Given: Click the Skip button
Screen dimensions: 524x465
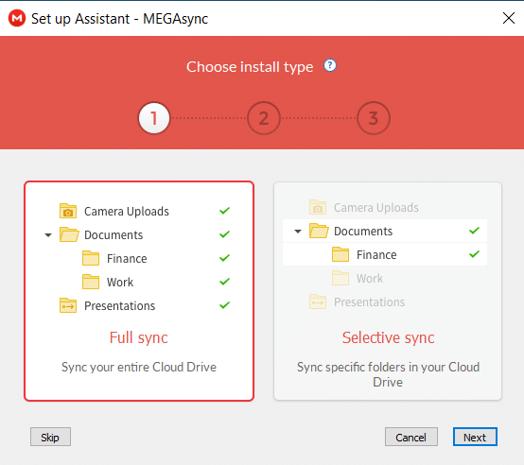Looking at the screenshot, I should (x=50, y=437).
